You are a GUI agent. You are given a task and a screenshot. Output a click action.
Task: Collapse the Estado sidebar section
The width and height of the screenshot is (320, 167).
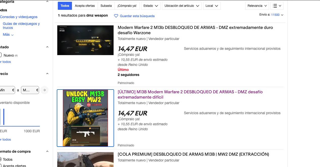coord(47,47)
